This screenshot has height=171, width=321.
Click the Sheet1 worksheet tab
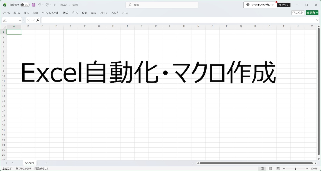[30, 163]
